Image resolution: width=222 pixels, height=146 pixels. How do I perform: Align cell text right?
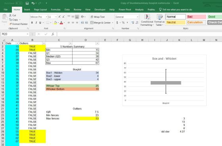click(77, 23)
